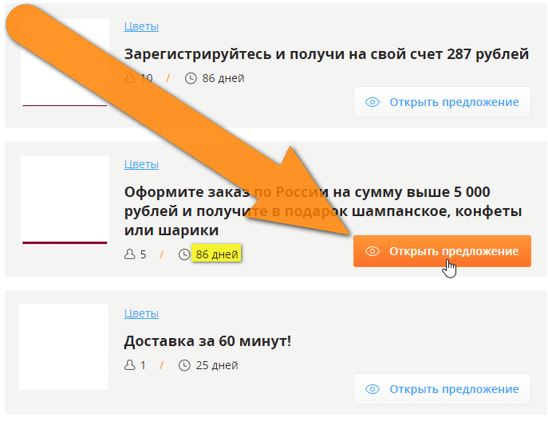The image size is (548, 421).
Task: Click the thumbnail of the 60 minute delivery offer
Action: [63, 347]
